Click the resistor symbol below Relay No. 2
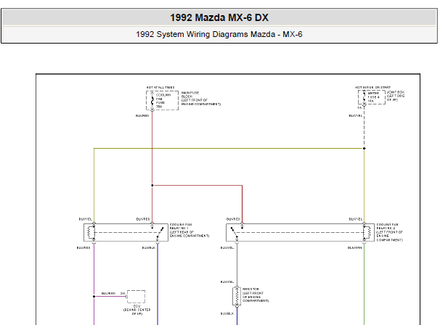 click(237, 296)
